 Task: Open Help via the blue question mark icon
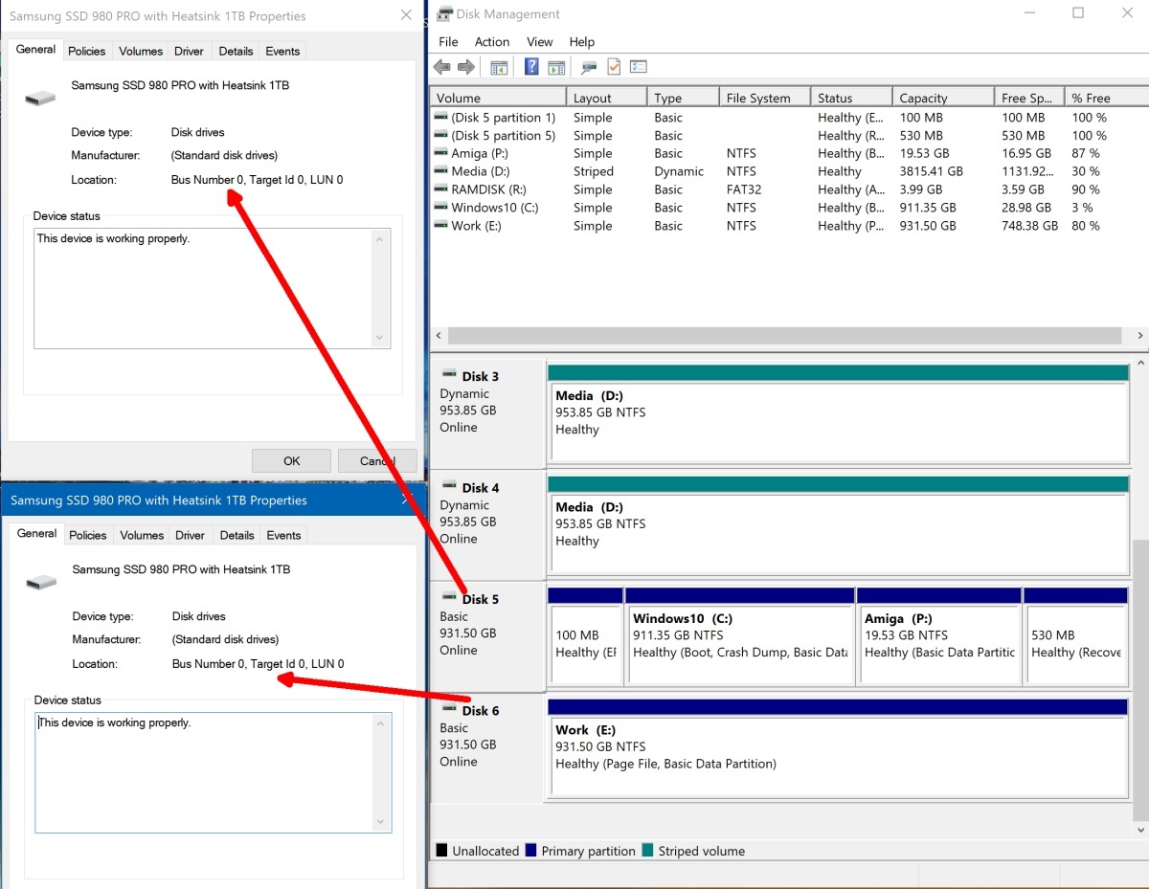531,67
